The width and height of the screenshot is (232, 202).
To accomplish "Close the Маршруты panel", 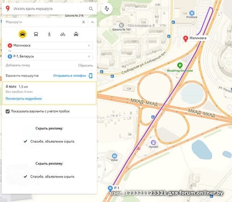I will [x=84, y=22].
